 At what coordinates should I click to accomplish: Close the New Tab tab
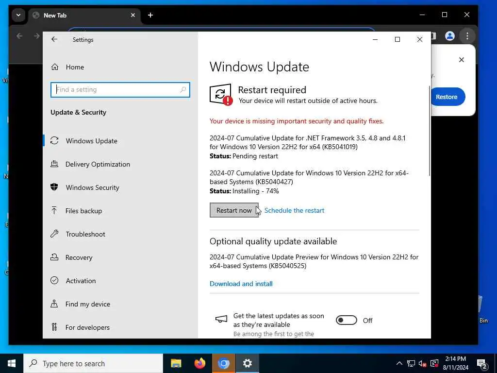coord(133,15)
